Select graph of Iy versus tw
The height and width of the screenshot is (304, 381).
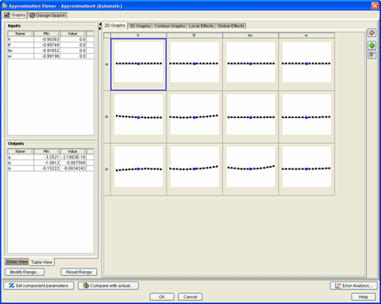(x=250, y=169)
